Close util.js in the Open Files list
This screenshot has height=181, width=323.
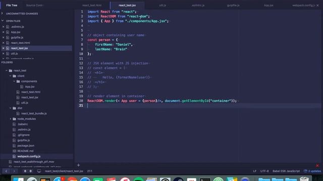click(x=4, y=53)
